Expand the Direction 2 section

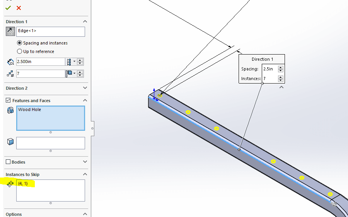(x=85, y=88)
